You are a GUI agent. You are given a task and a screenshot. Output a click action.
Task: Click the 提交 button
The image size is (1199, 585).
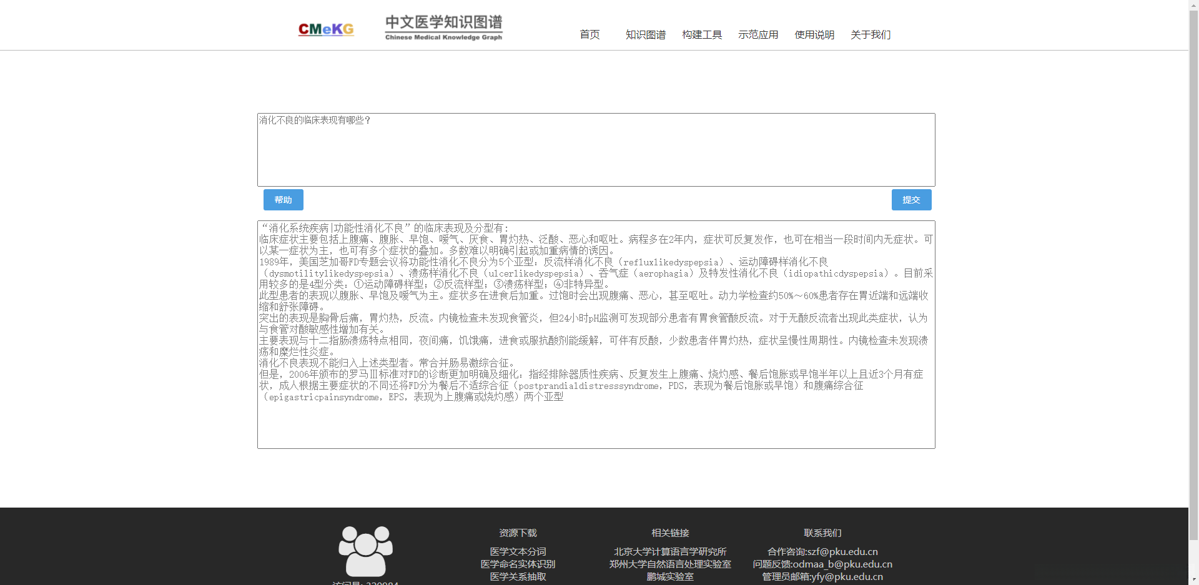coord(911,199)
